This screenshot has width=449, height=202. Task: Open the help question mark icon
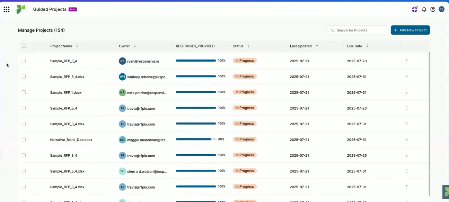(x=433, y=10)
